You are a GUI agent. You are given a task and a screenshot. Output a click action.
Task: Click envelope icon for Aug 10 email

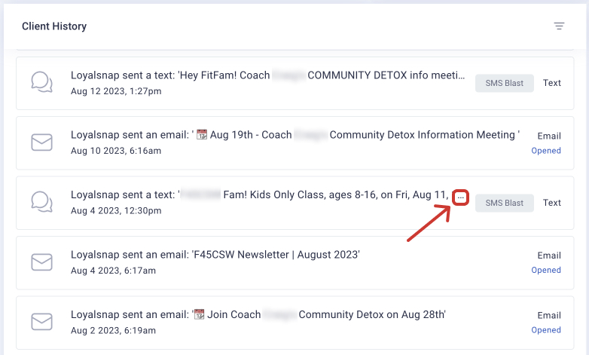click(41, 142)
